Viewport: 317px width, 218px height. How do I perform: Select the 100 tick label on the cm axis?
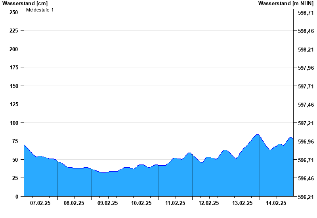[14, 123]
